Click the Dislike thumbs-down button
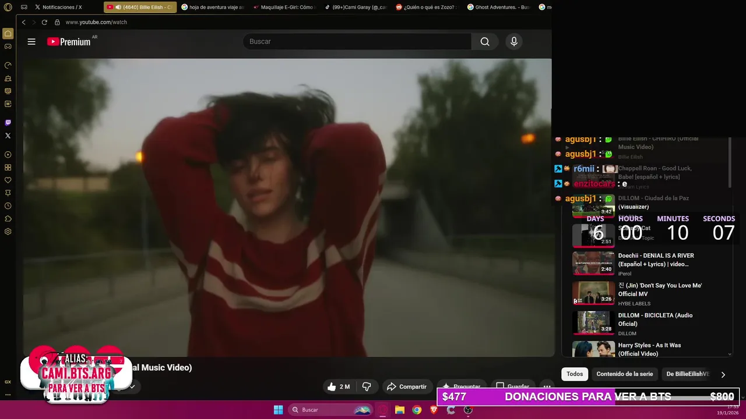Image resolution: width=746 pixels, height=419 pixels. pos(367,386)
